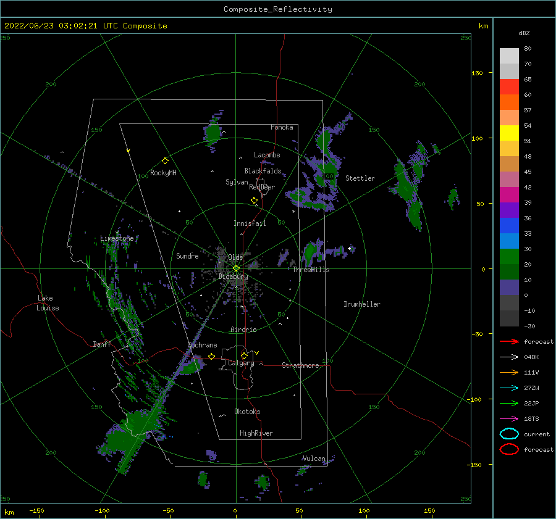Click the yellow diamond marker below RedDeer
The width and height of the screenshot is (556, 519).
(254, 200)
